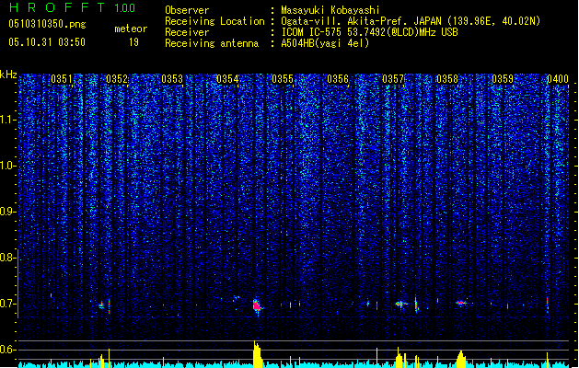Click the 1.0 kHz axis tick label
579x368 pixels.
pos(7,166)
